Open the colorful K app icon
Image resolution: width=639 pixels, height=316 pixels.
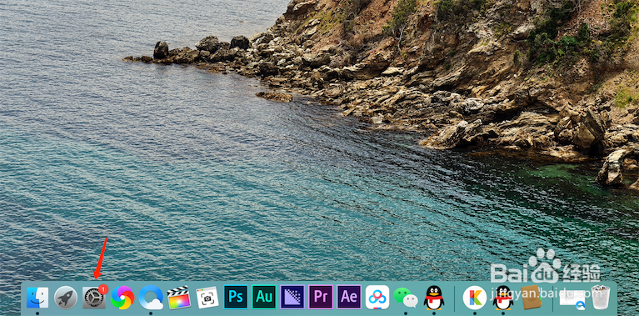[475, 298]
